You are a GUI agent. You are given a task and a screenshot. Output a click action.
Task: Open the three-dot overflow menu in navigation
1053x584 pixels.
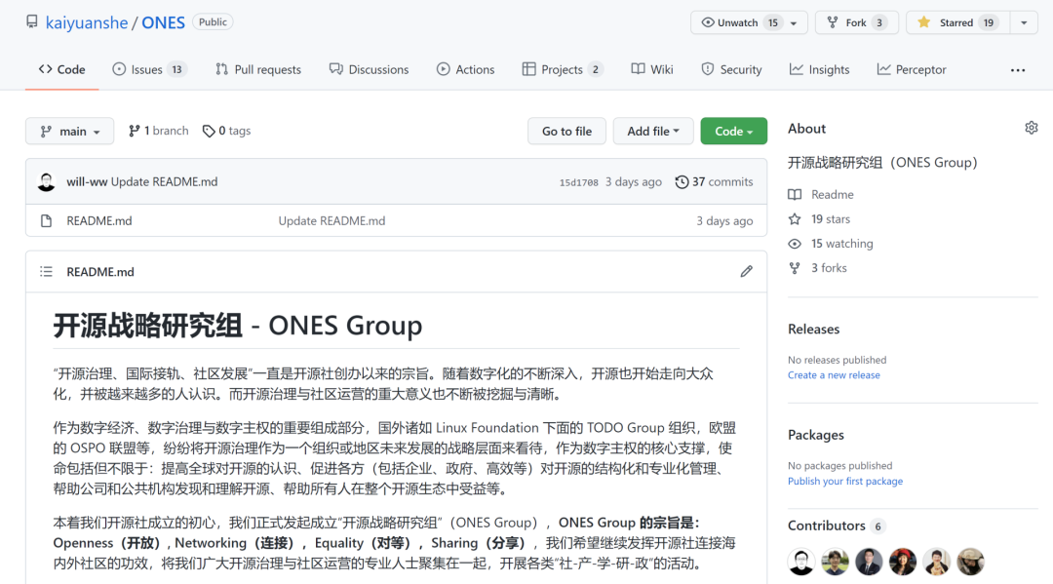pyautogui.click(x=1018, y=70)
